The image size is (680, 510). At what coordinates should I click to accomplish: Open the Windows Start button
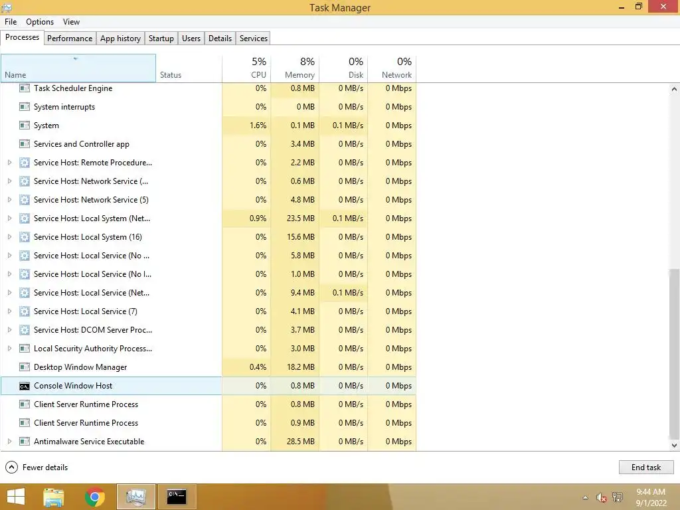16,497
